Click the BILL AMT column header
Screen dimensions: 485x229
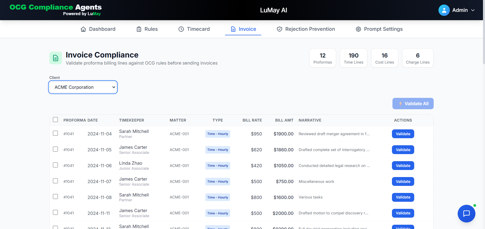click(284, 120)
